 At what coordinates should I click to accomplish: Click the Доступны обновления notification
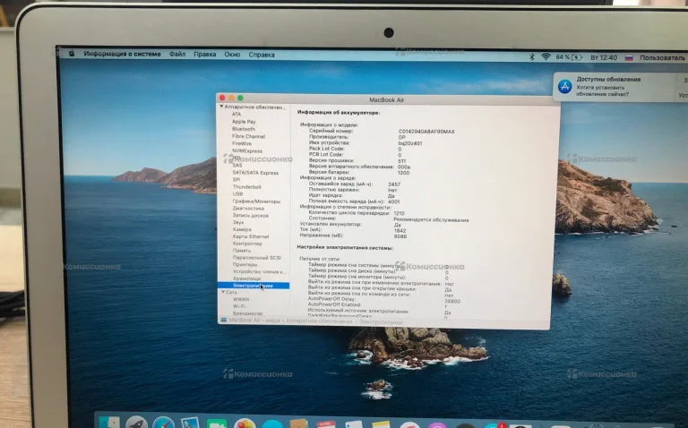point(620,87)
